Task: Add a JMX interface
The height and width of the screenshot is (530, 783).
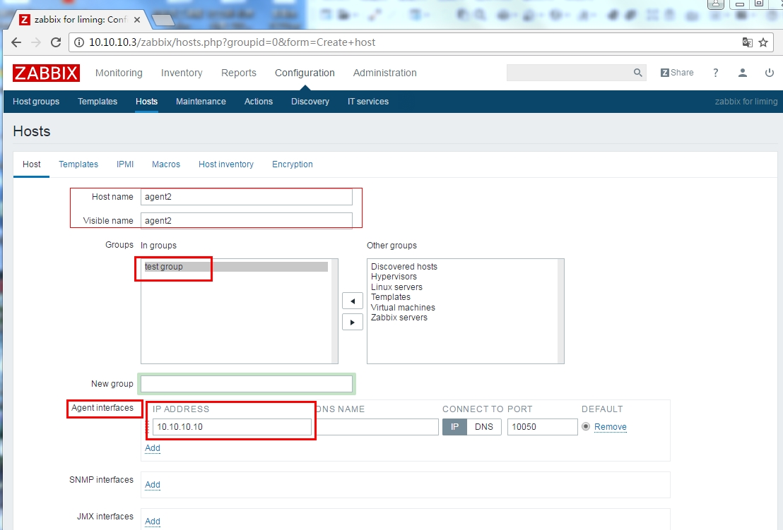Action: 153,522
